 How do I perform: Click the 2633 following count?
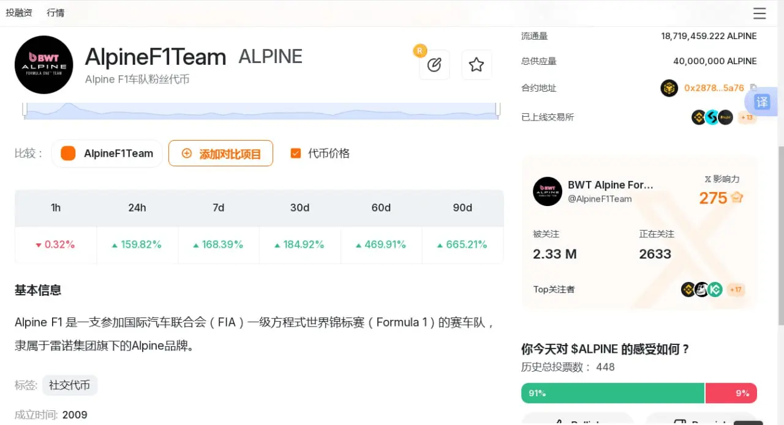coord(655,254)
